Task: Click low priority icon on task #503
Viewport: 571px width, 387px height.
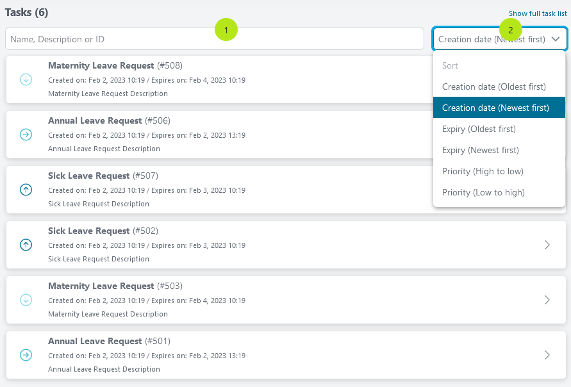Action: click(26, 300)
